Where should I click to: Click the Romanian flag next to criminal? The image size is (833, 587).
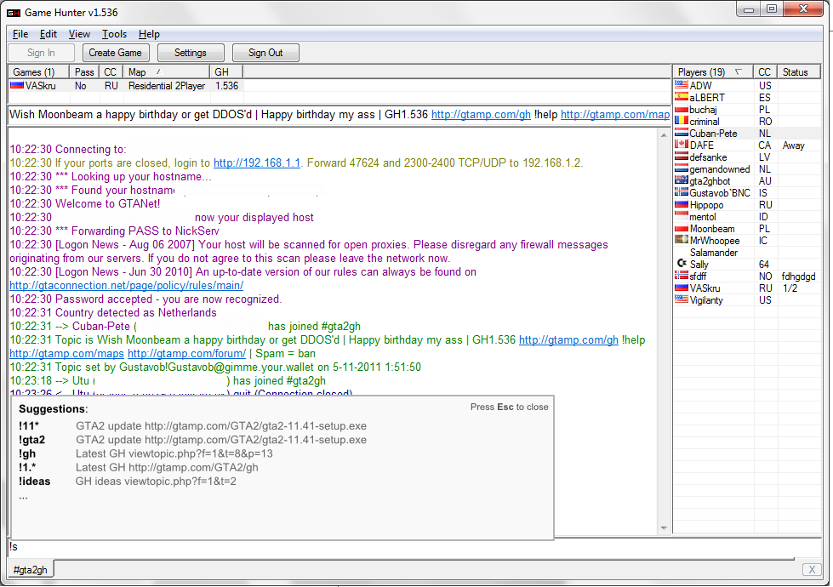click(x=681, y=122)
